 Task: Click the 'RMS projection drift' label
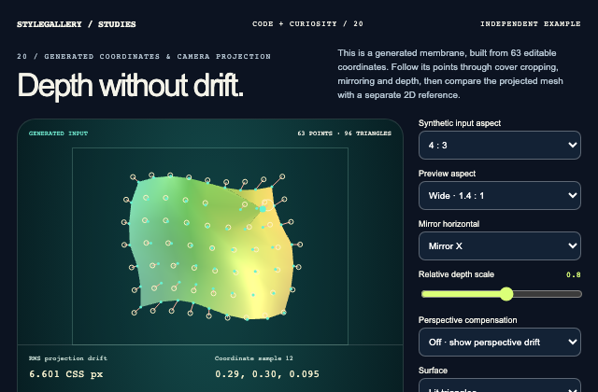[68, 358]
